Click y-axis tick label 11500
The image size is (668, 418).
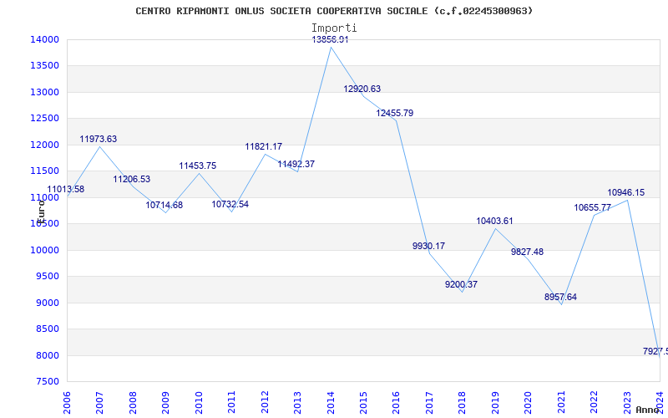44,171
